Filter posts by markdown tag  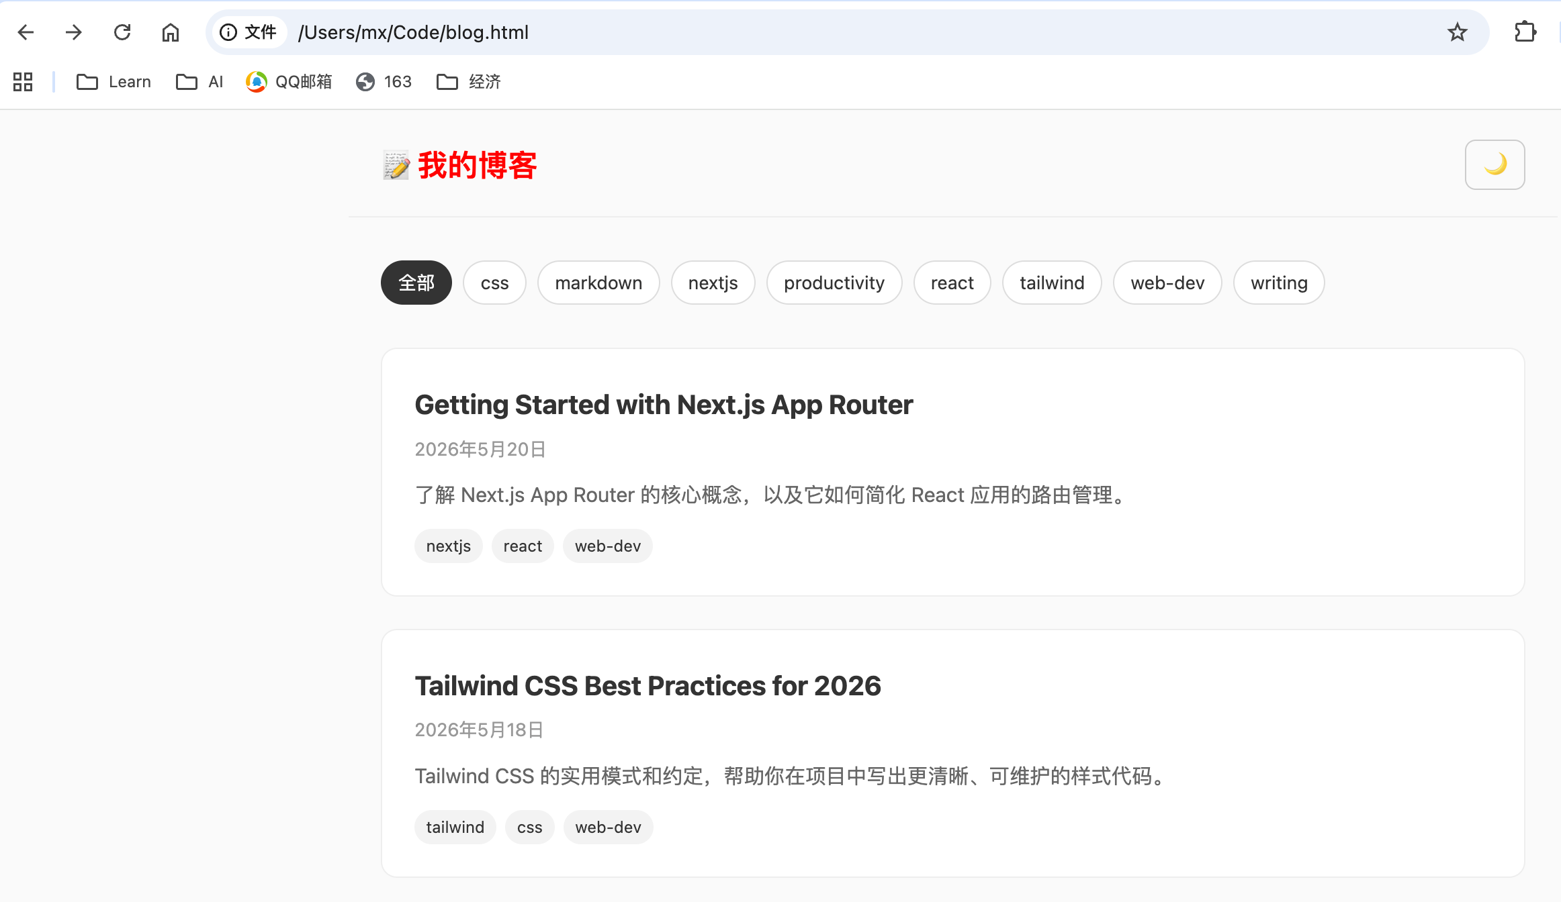[x=598, y=283]
